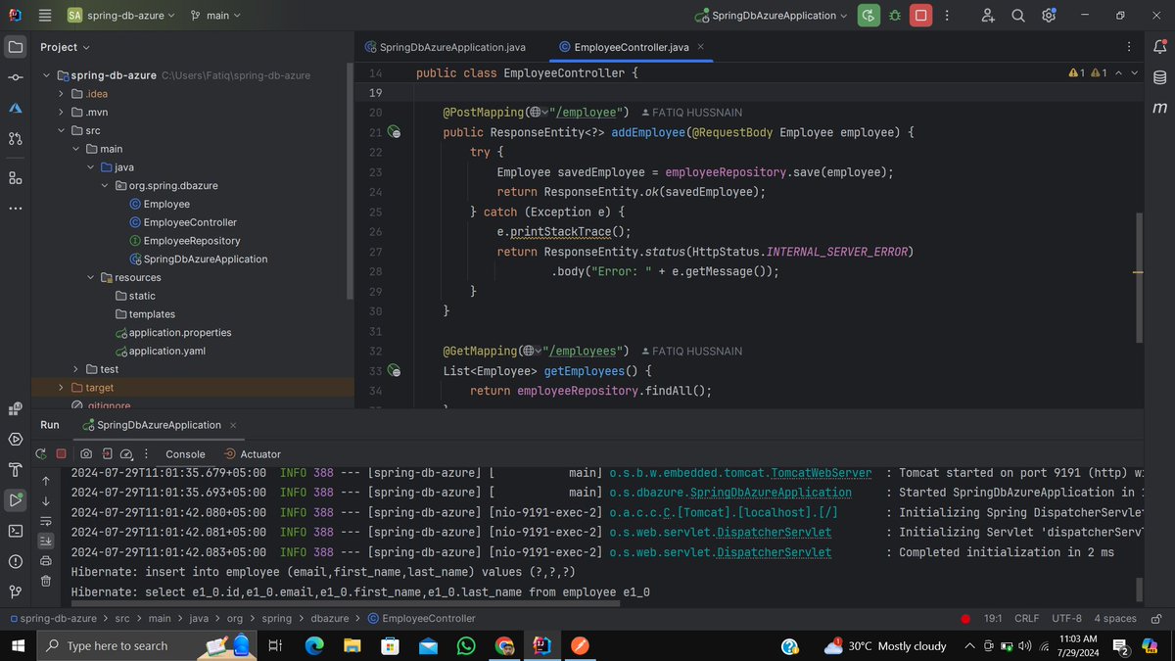
Task: Expand the target folder
Action: click(x=61, y=388)
